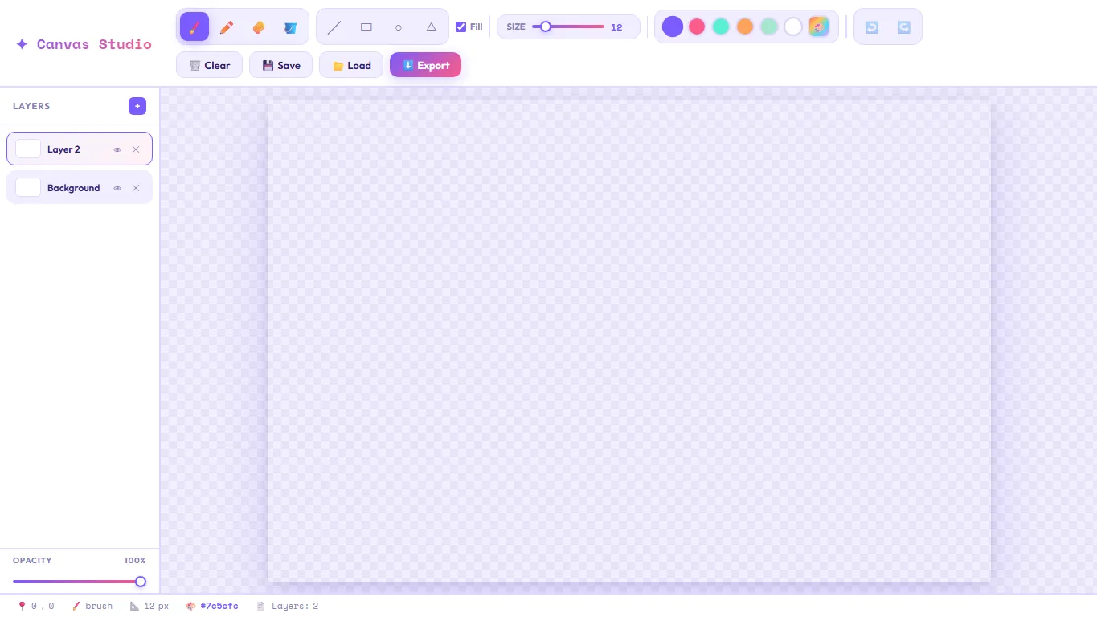Pick the orange color swatch
The image size is (1097, 617).
[x=745, y=27]
